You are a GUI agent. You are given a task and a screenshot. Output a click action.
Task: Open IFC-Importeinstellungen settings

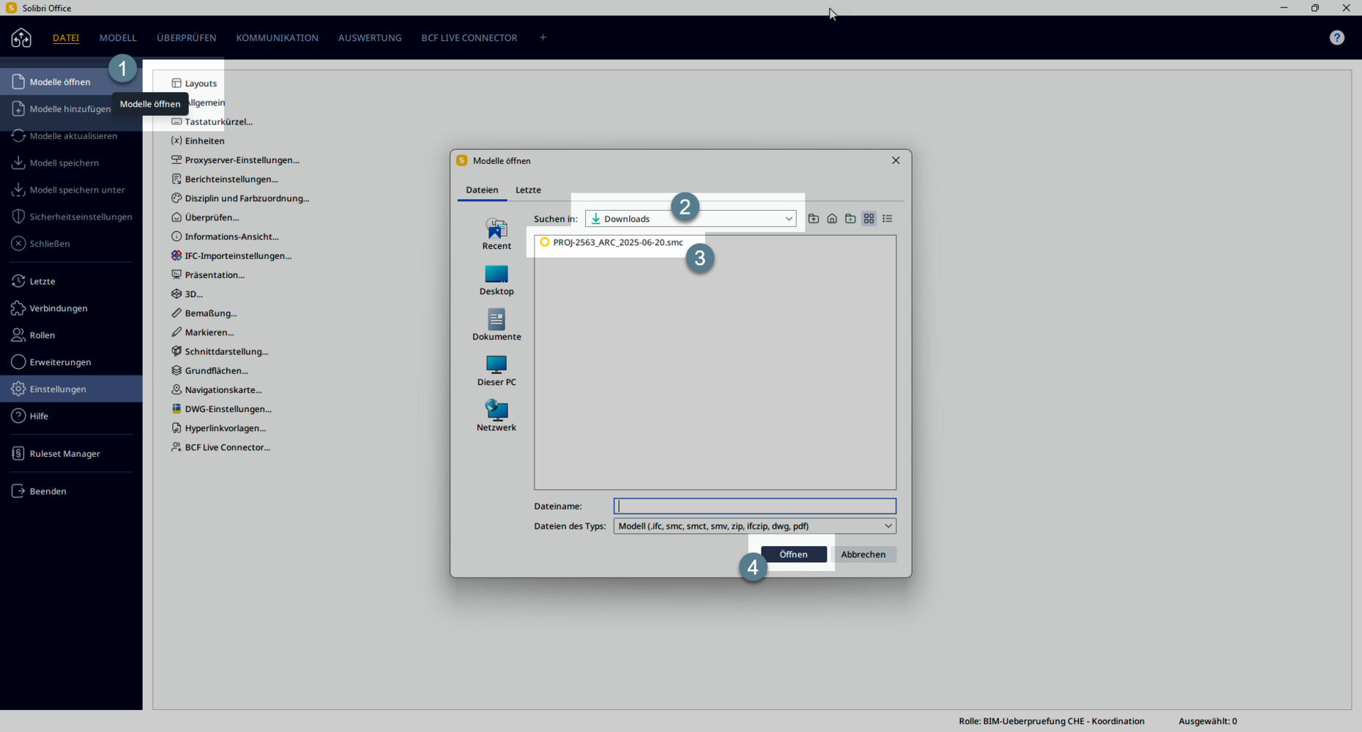[231, 255]
